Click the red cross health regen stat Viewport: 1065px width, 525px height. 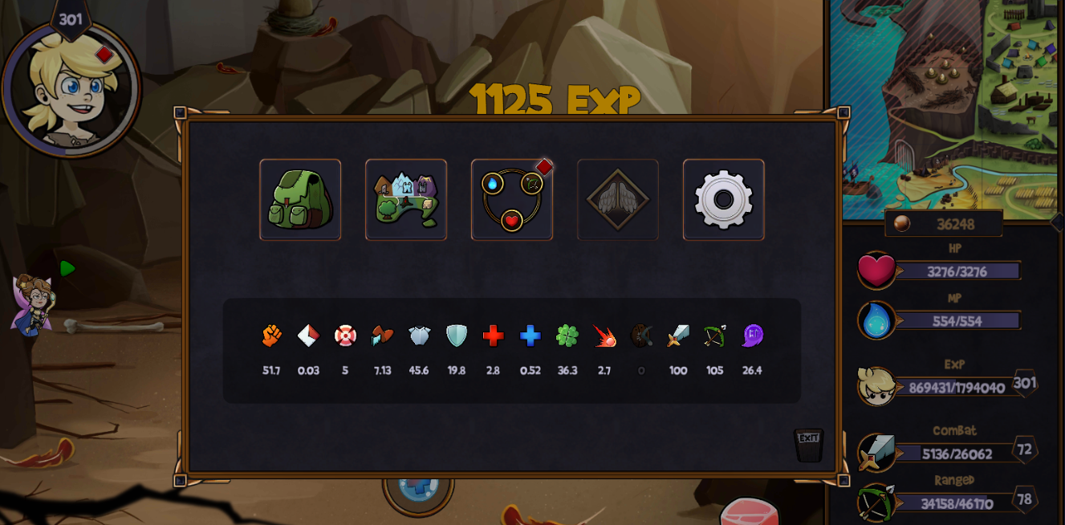tap(494, 336)
